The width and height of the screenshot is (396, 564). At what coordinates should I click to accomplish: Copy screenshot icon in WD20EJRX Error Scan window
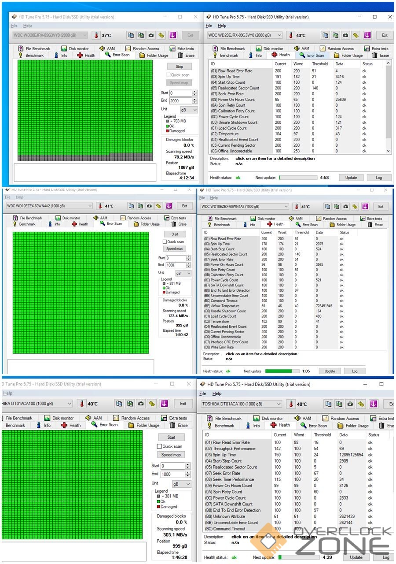[x=141, y=35]
